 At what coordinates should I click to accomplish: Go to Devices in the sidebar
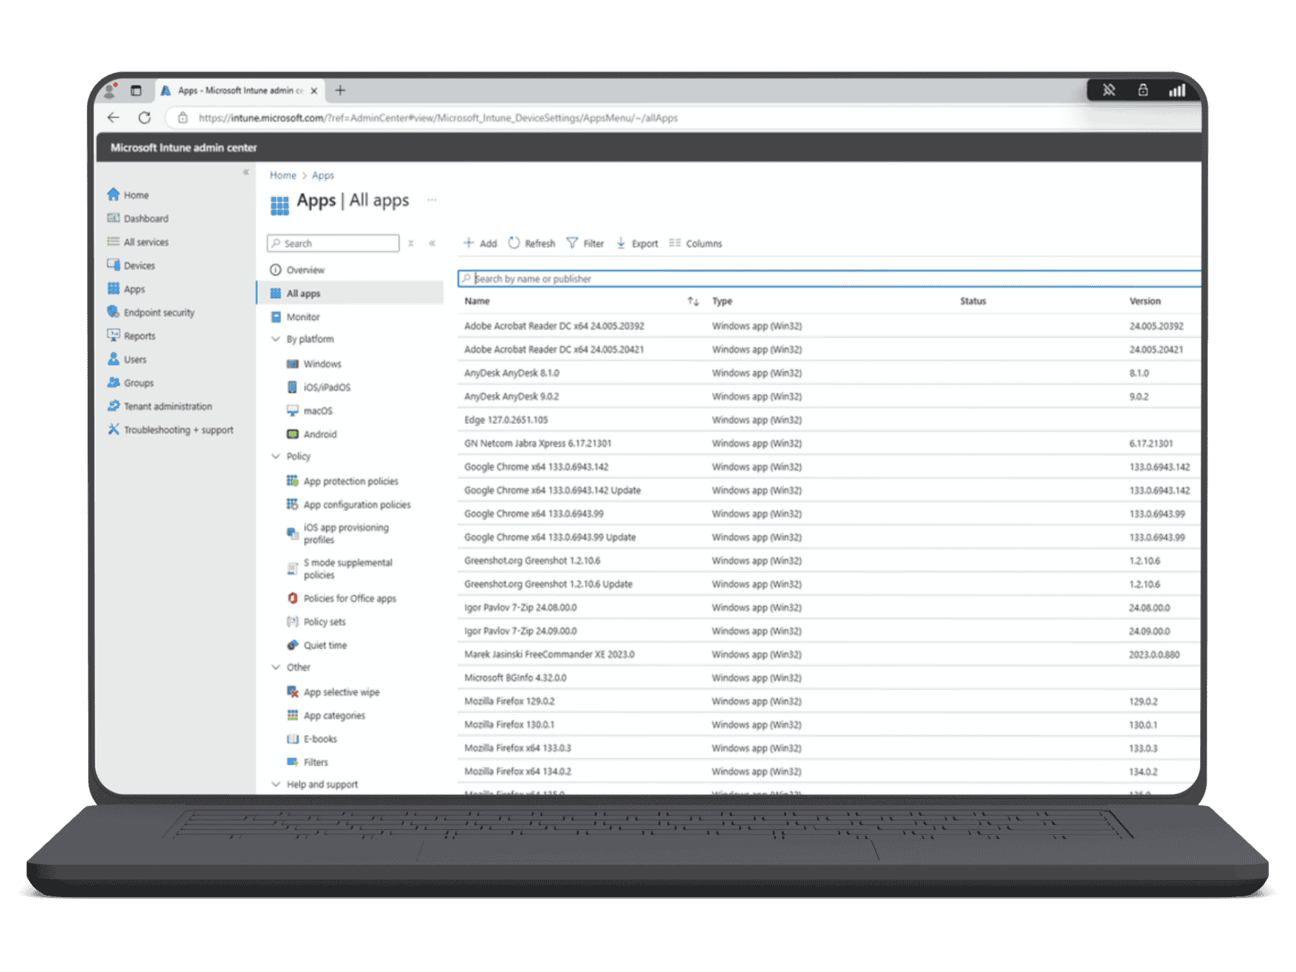point(131,265)
